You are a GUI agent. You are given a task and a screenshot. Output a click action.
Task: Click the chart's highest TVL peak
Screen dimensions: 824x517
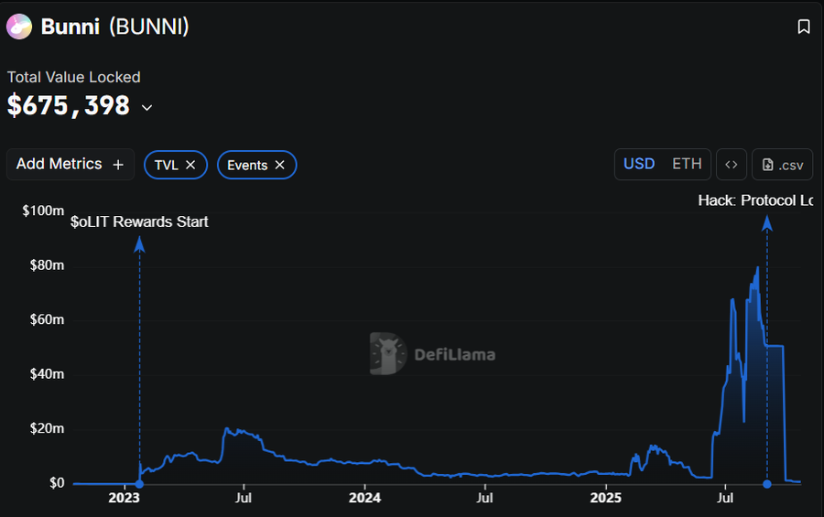click(x=757, y=268)
